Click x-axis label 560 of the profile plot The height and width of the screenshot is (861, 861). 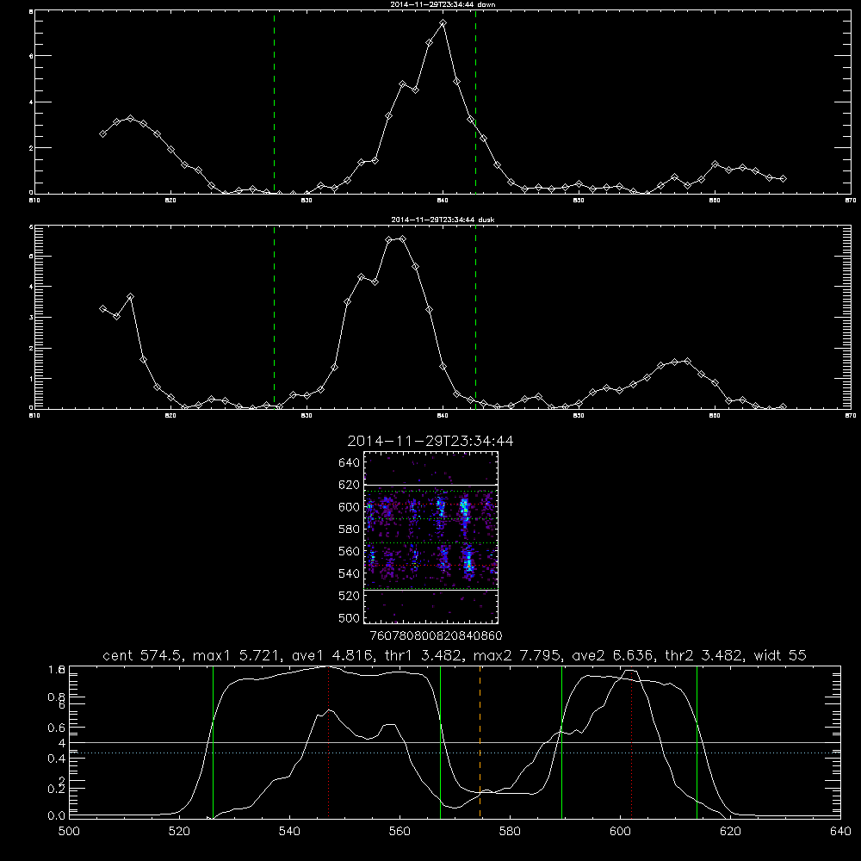pyautogui.click(x=400, y=831)
